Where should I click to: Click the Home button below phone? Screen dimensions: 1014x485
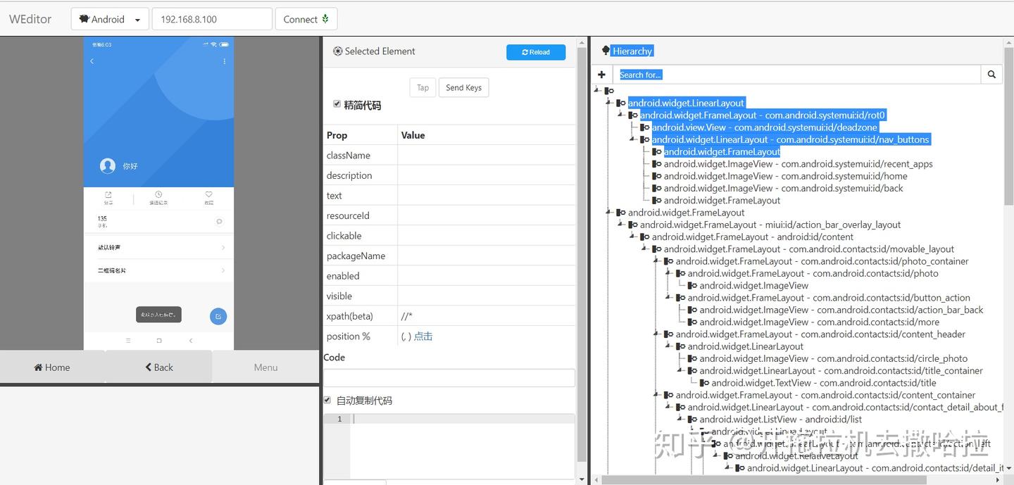click(x=53, y=367)
